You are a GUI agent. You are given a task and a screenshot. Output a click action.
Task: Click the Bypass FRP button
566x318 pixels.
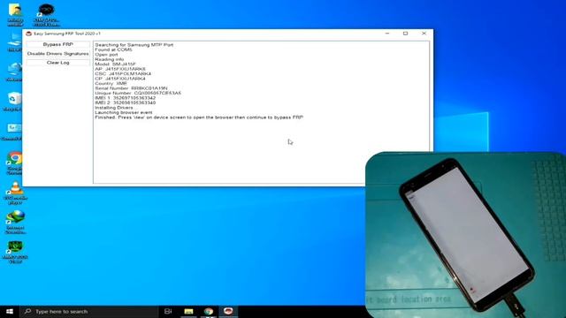point(57,44)
